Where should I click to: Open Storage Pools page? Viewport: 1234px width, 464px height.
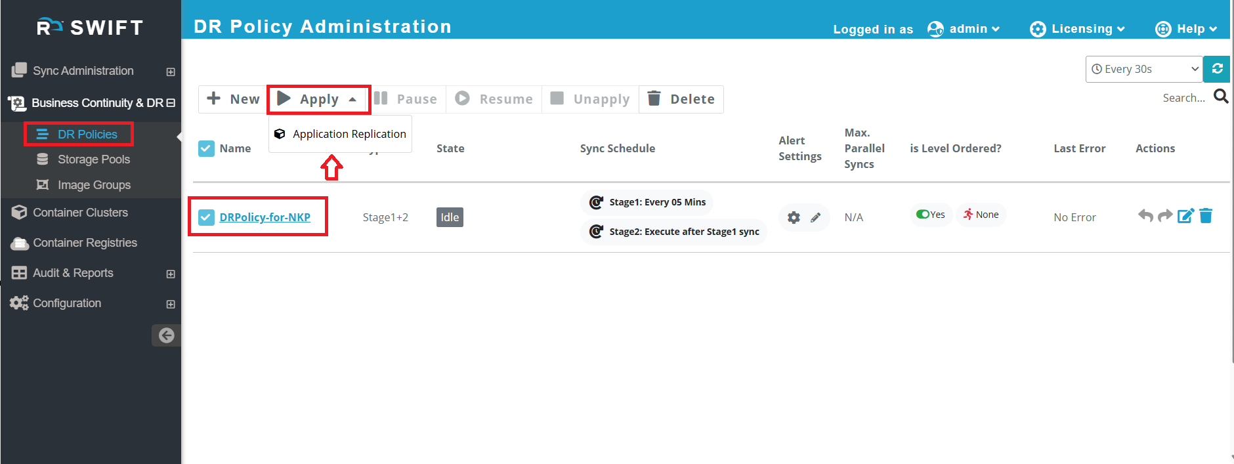(x=94, y=159)
